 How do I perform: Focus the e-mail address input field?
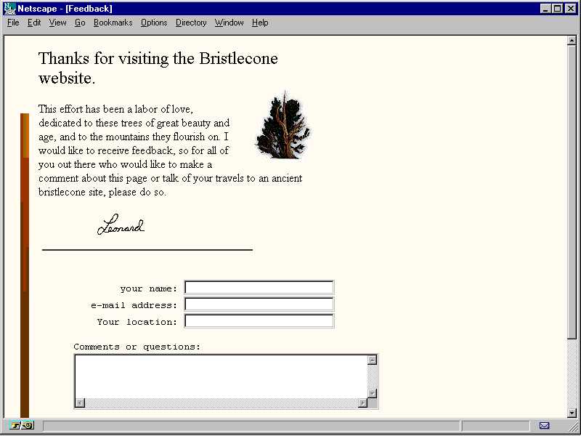(259, 304)
